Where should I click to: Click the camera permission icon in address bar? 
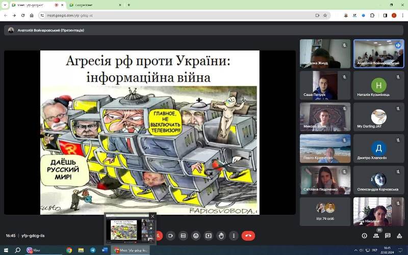tap(317, 16)
